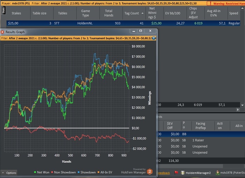
Task: Click the HoldemManager2 database icon
Action: (182, 173)
